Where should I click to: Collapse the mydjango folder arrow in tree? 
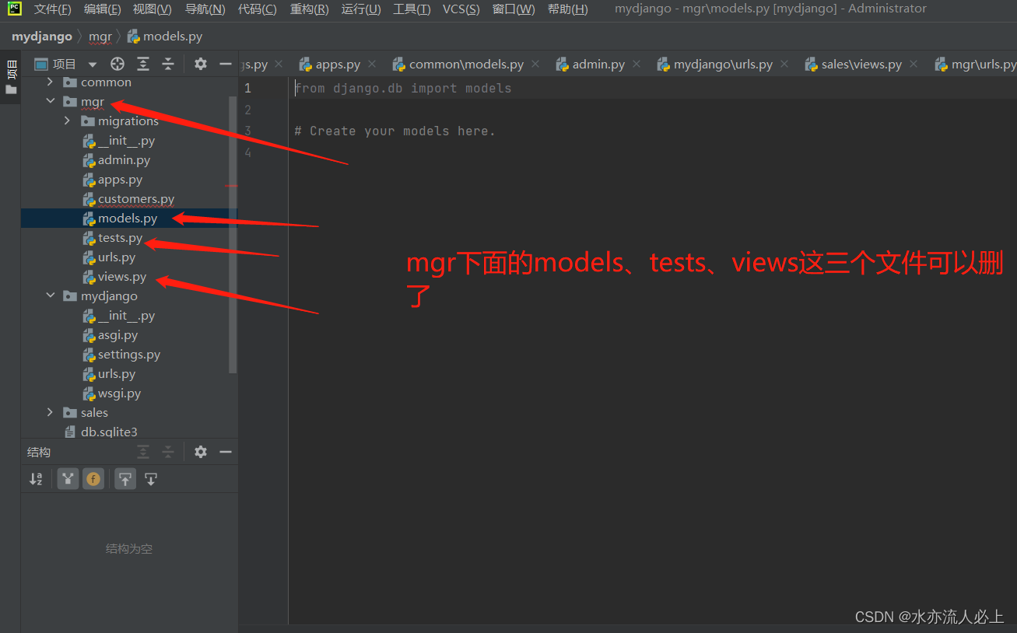click(x=51, y=296)
